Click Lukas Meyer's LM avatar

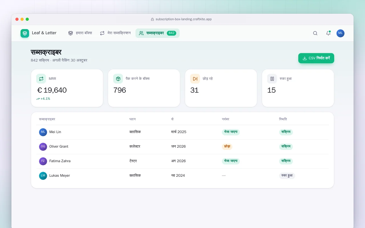(43, 176)
